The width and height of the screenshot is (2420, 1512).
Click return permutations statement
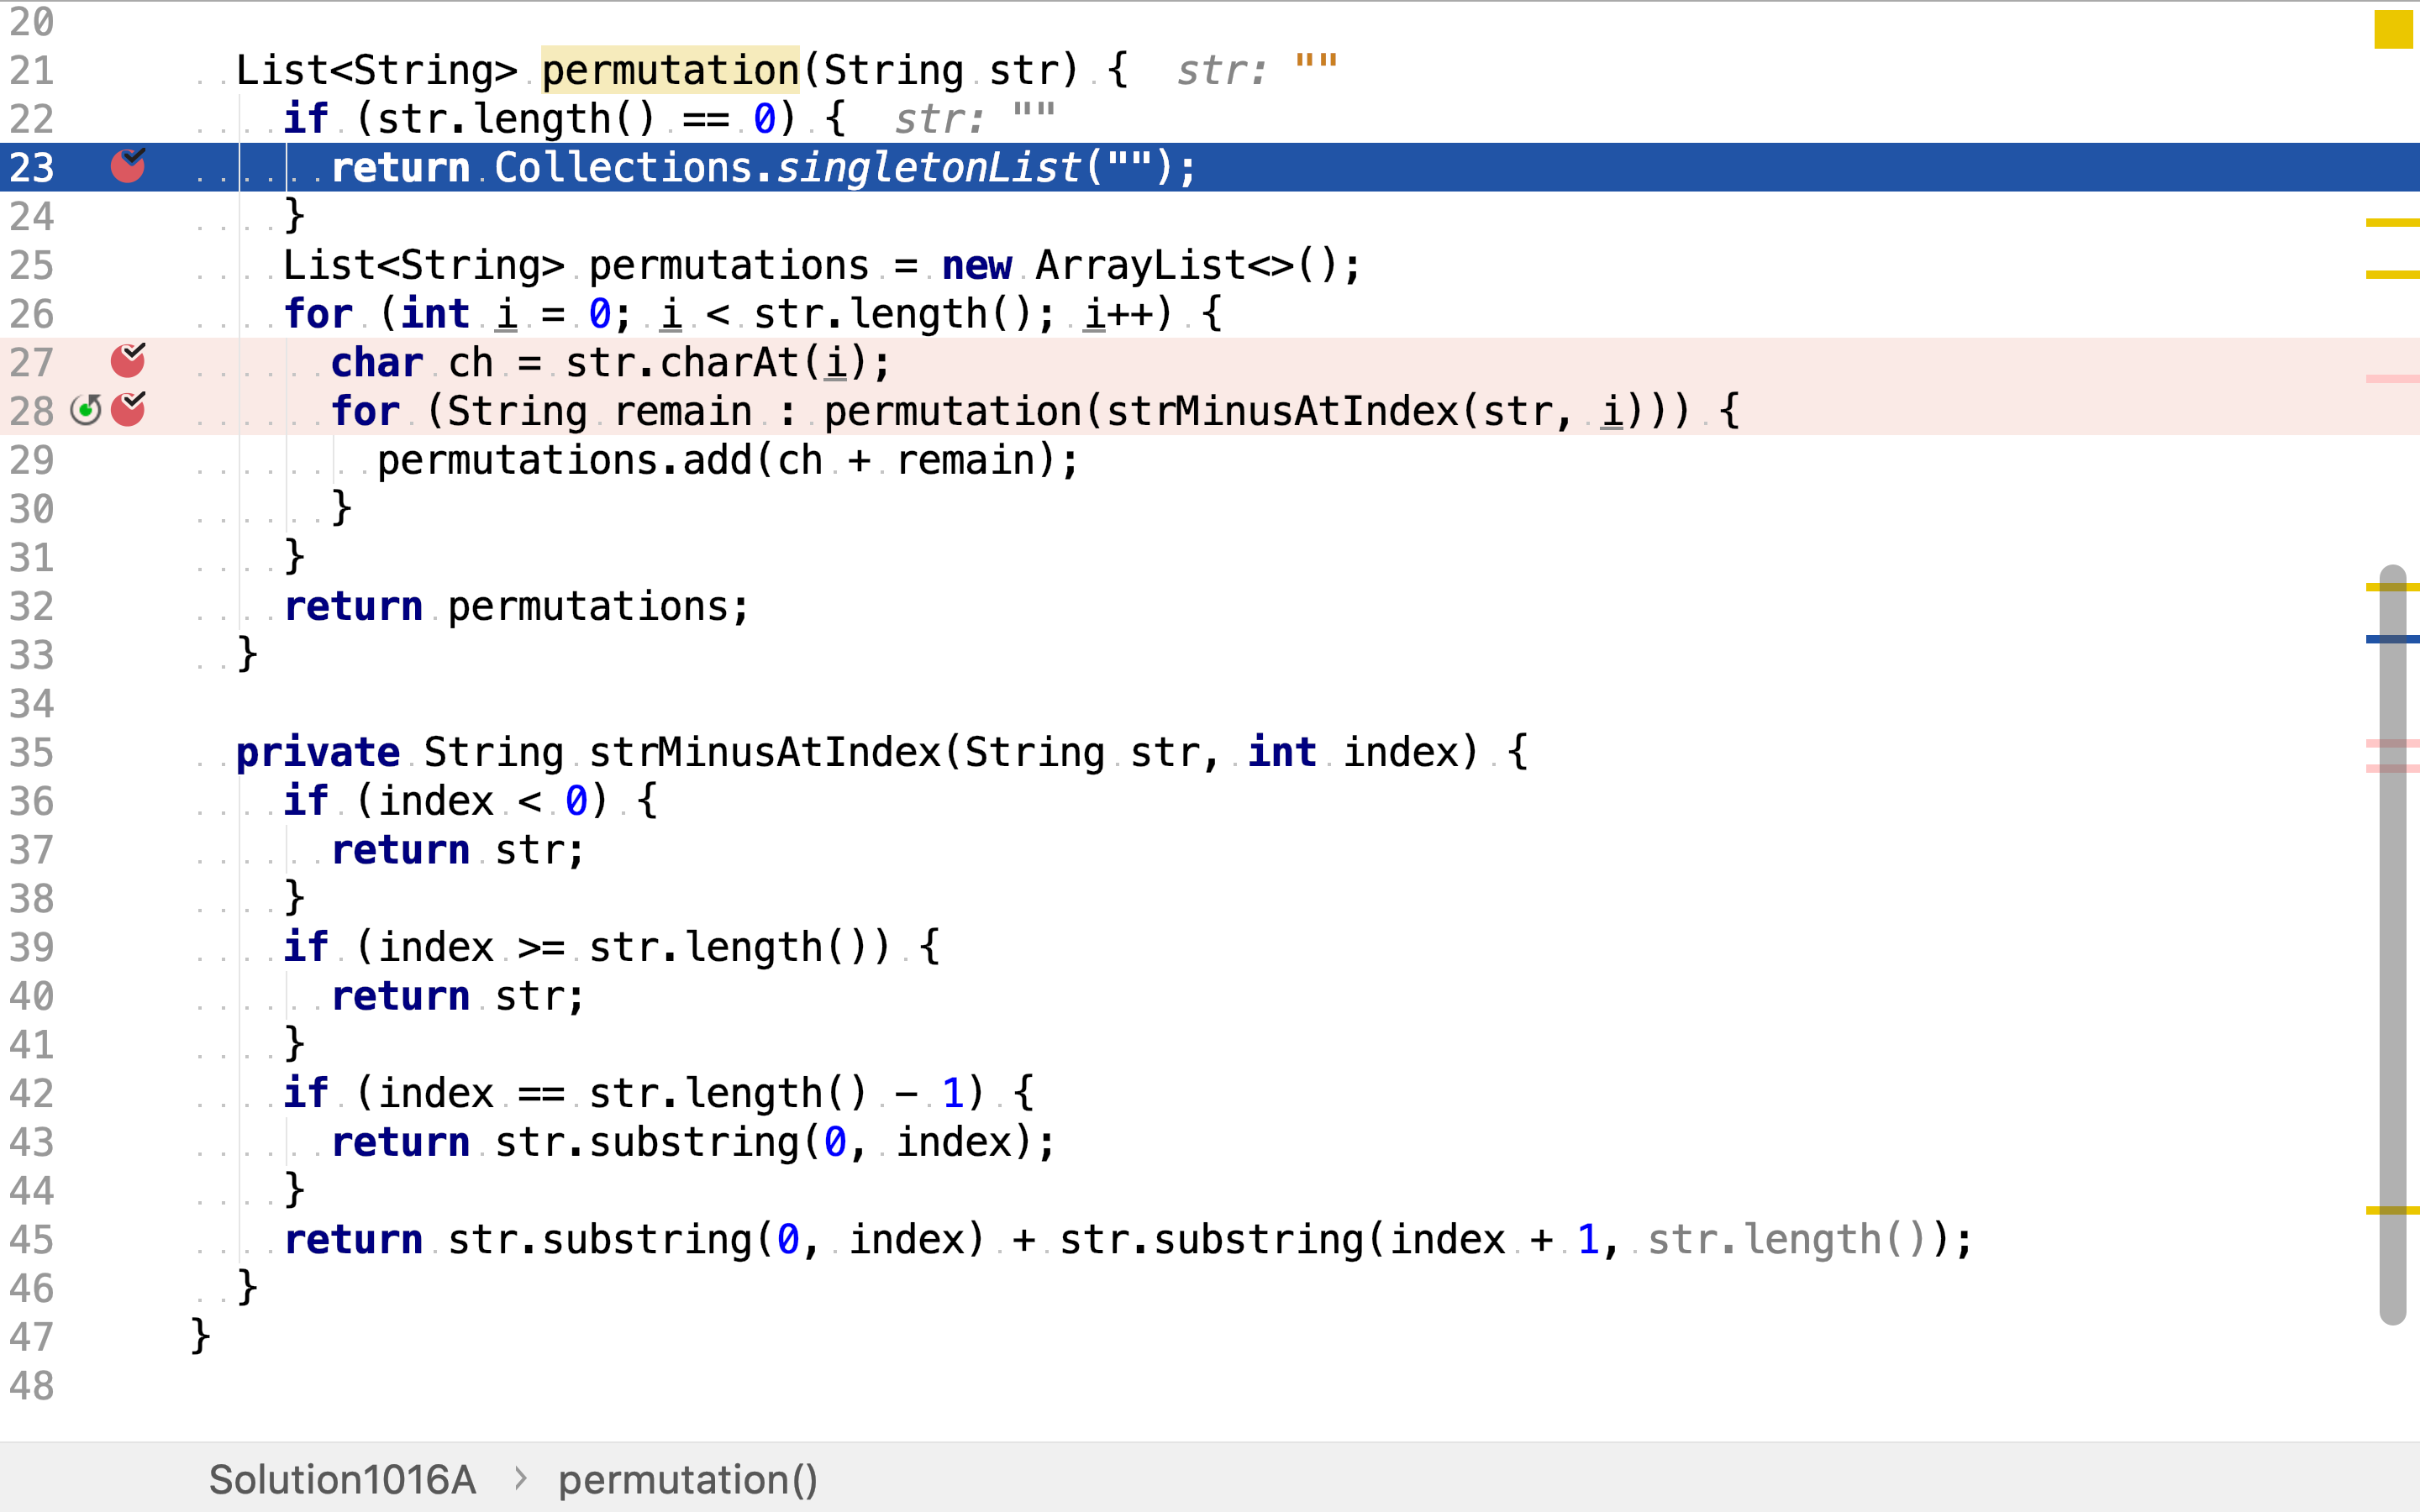click(x=515, y=606)
